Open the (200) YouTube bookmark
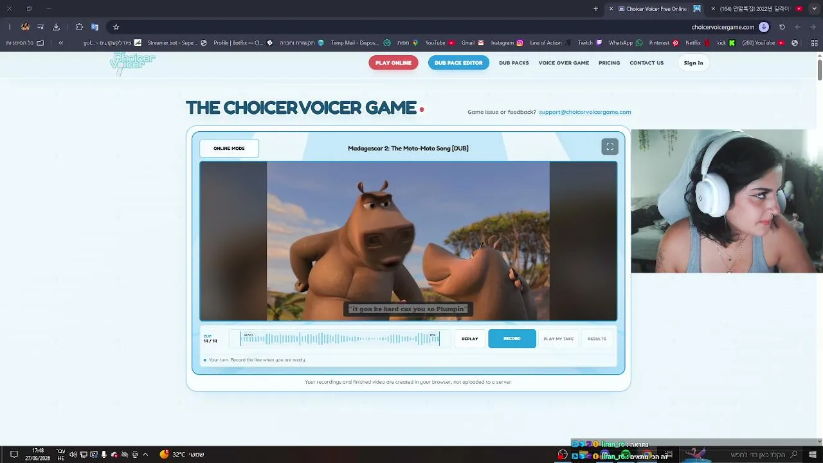This screenshot has width=823, height=463. (763, 43)
